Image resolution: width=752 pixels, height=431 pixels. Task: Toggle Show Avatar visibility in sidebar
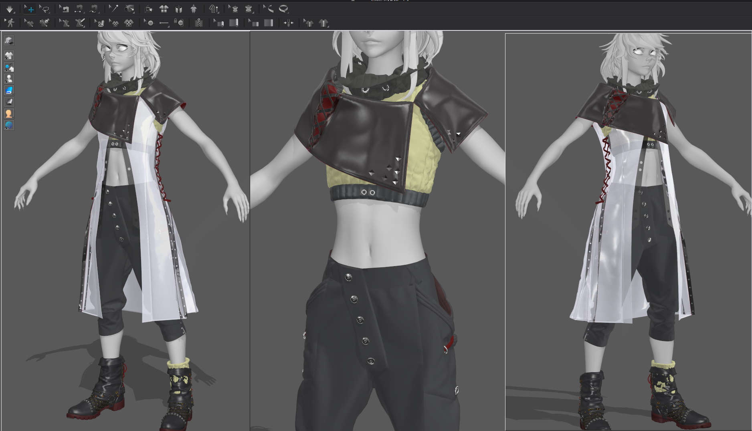pyautogui.click(x=9, y=78)
